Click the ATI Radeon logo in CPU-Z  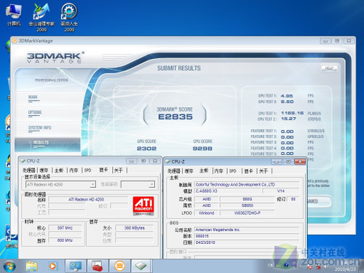point(143,206)
